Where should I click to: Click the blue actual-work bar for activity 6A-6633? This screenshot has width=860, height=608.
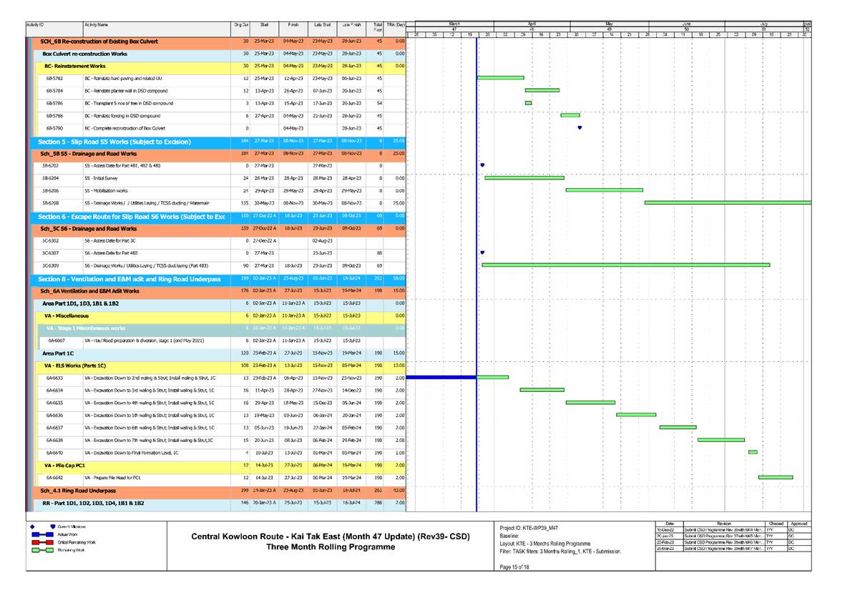click(x=441, y=377)
